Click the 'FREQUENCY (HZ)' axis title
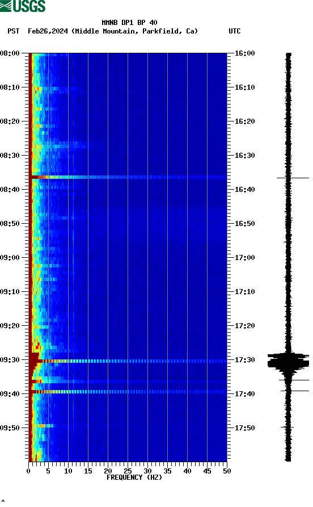Viewport: 313px width, 507px height. pyautogui.click(x=134, y=477)
